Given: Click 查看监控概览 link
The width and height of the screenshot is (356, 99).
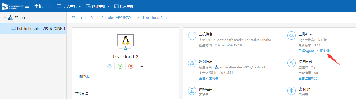Looking at the screenshot, I should (308, 78).
